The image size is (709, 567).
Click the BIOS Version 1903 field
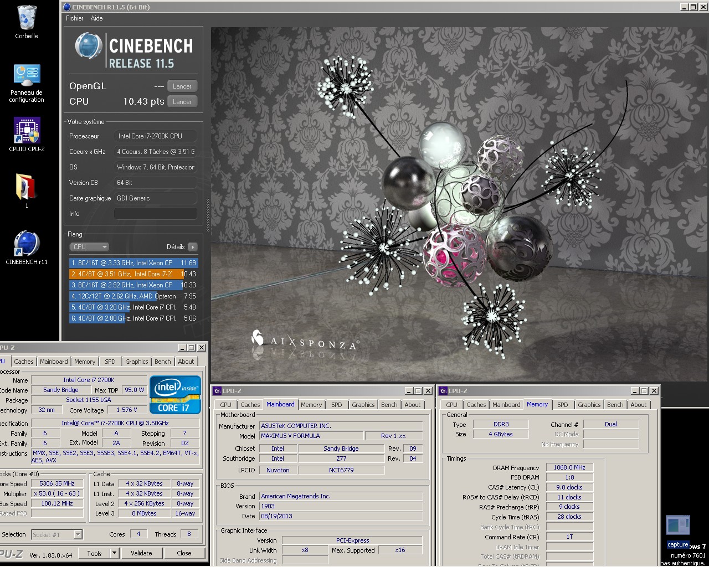341,506
